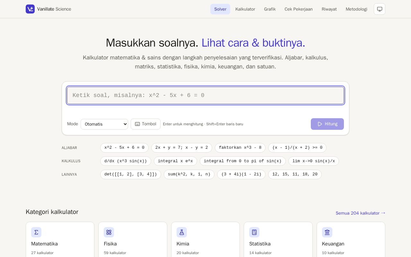Open the Riwayat nav item
The image size is (411, 257).
[x=329, y=9]
